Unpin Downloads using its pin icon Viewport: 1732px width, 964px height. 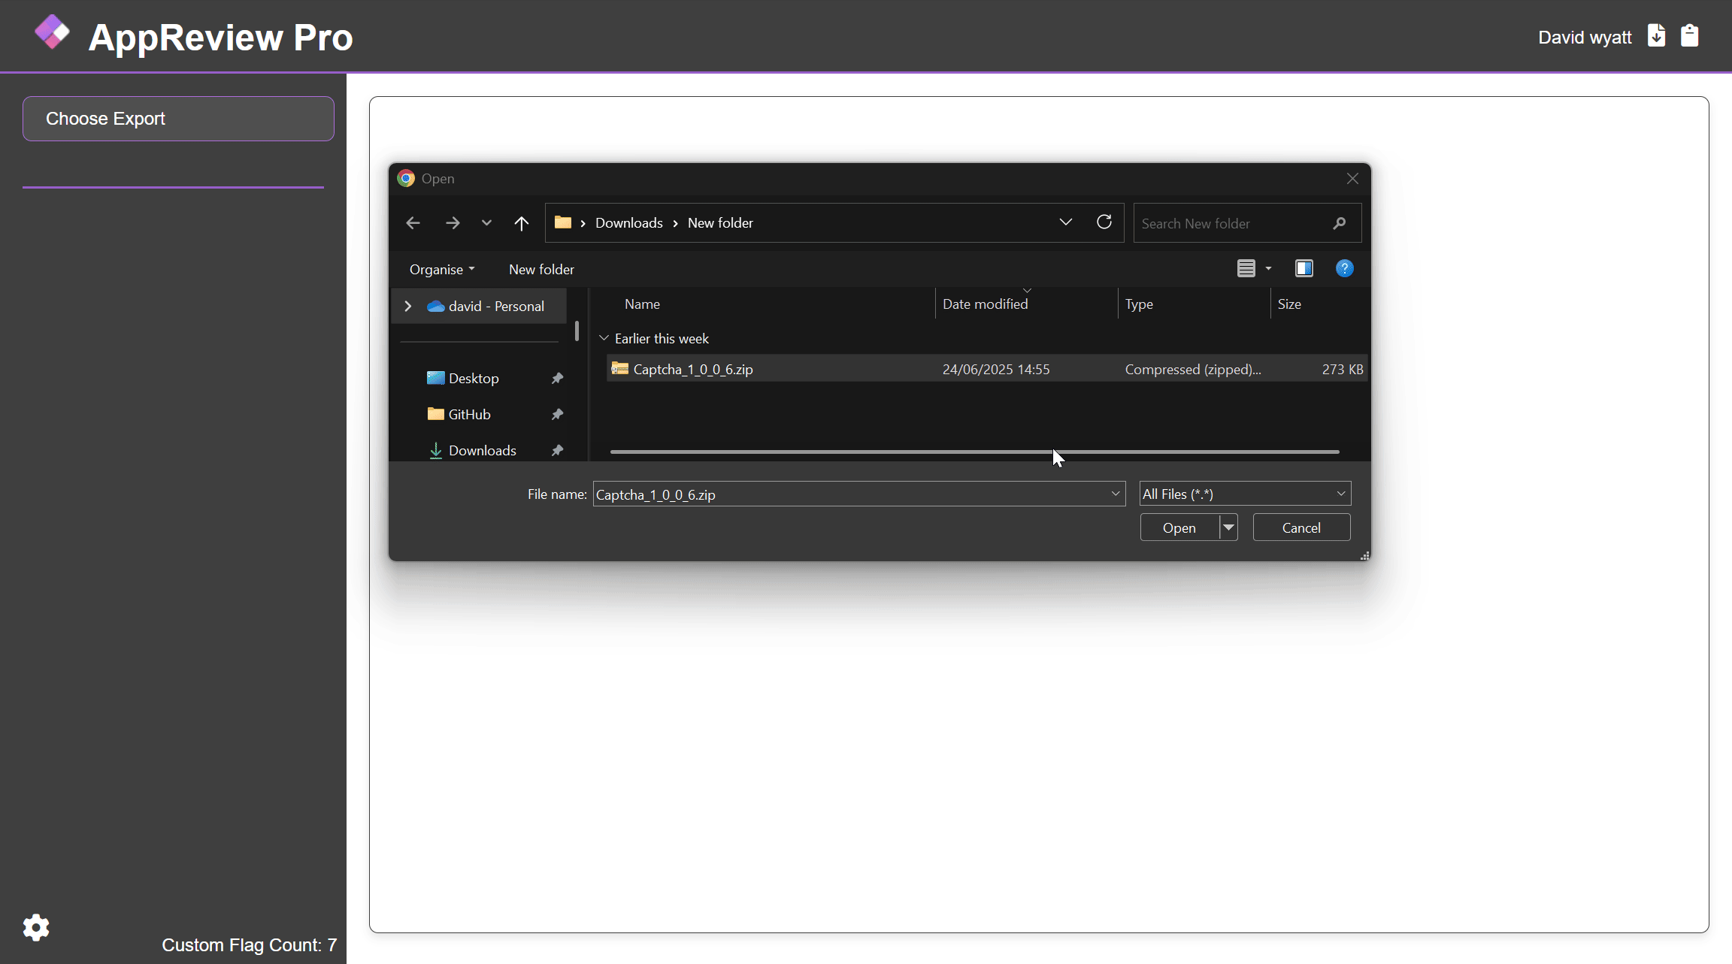tap(557, 451)
